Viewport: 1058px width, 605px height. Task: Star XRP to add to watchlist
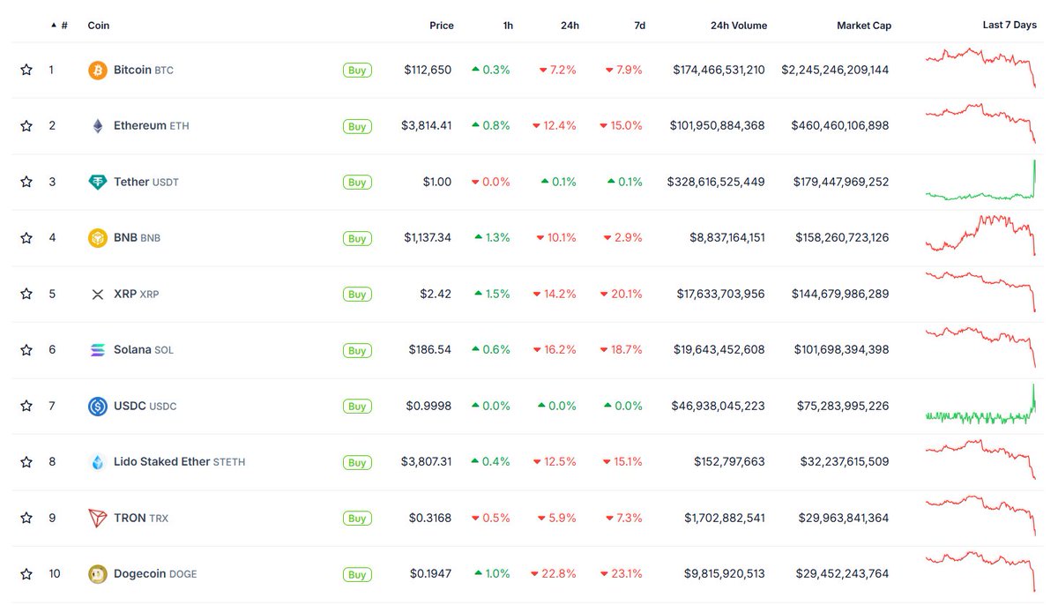[x=26, y=294]
